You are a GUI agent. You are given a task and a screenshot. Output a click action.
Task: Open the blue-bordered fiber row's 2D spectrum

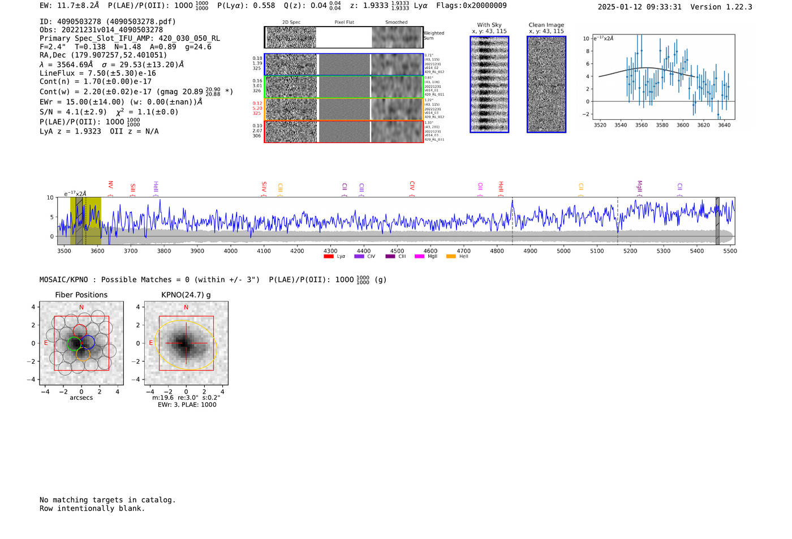[291, 64]
